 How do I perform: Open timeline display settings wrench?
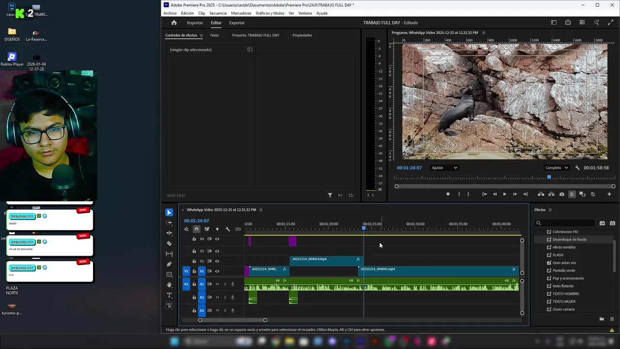228,229
